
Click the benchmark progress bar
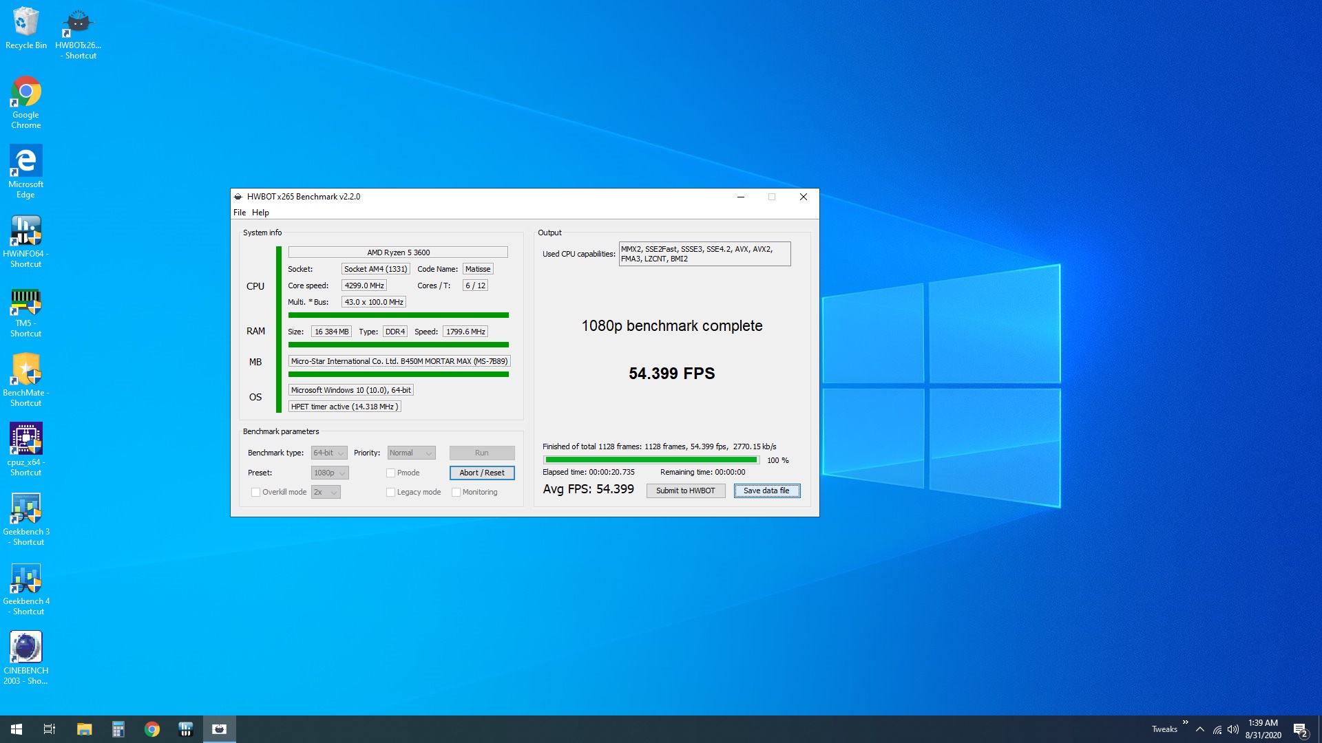tap(651, 460)
